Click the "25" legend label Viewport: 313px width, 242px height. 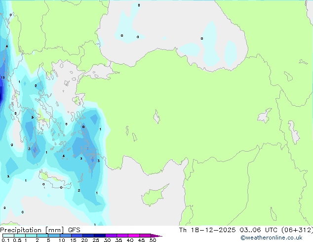tap(96, 240)
